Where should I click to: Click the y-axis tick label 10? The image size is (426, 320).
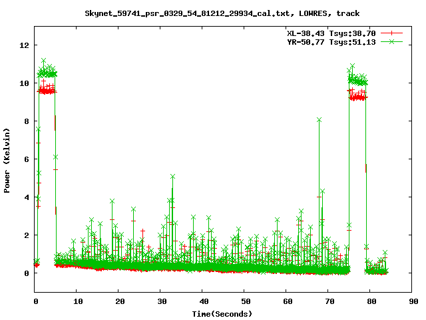pyautogui.click(x=24, y=83)
